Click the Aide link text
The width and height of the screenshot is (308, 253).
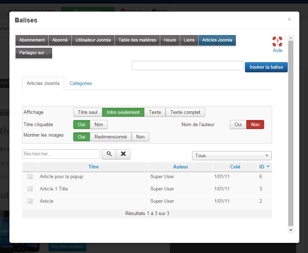coord(277,51)
